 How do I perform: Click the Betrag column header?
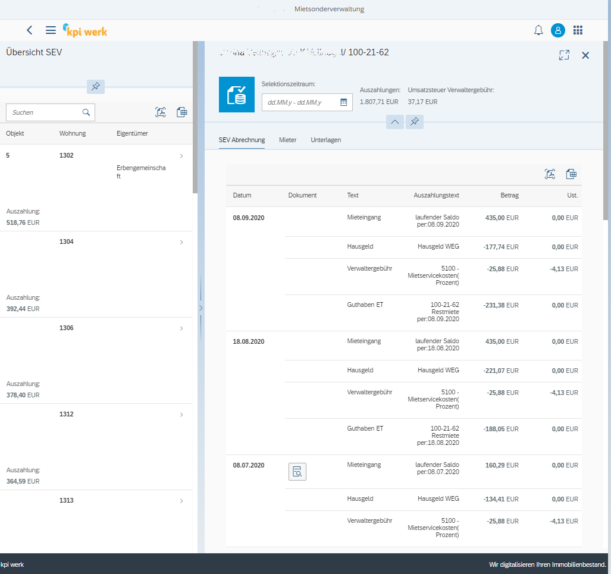[509, 195]
